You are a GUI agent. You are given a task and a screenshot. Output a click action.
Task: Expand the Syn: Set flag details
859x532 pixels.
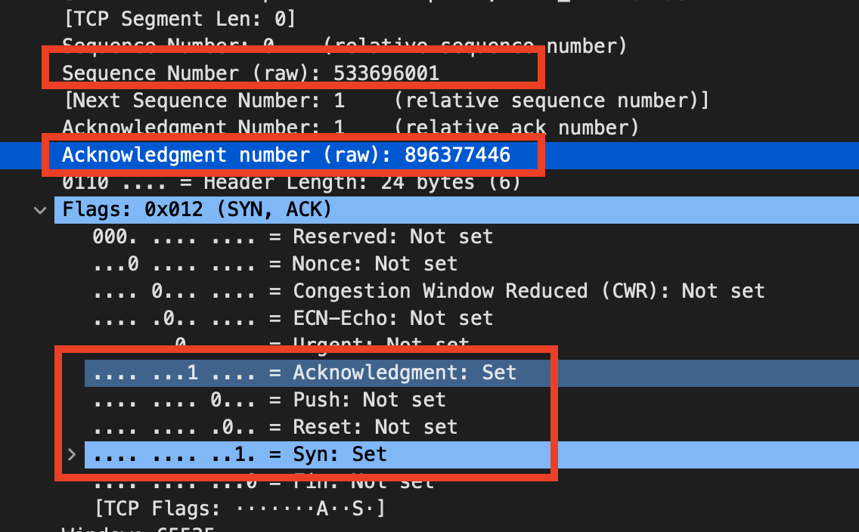pyautogui.click(x=71, y=454)
